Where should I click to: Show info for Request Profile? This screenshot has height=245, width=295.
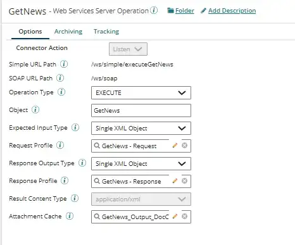pyautogui.click(x=60, y=145)
